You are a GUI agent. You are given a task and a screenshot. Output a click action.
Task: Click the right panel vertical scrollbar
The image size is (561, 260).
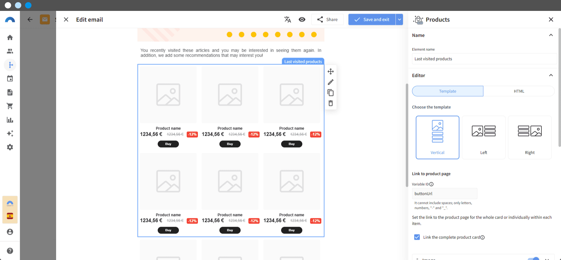pyautogui.click(x=559, y=87)
